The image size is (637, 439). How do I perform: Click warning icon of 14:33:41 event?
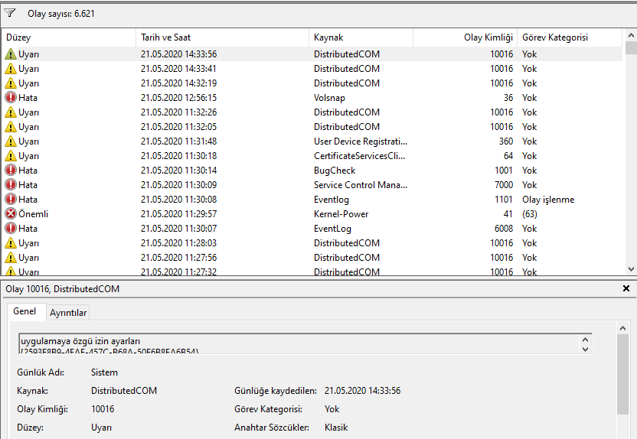click(11, 69)
